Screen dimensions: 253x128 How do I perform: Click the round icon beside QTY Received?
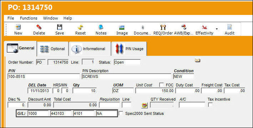145,105
